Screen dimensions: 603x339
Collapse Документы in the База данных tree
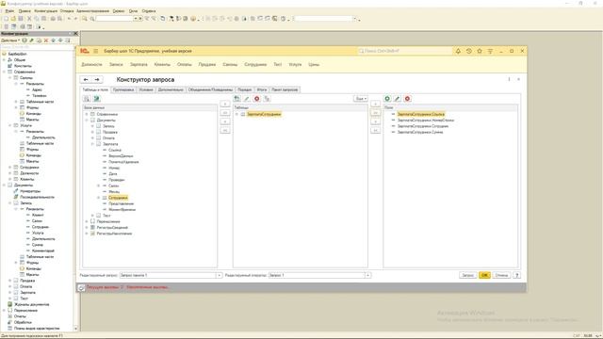point(87,121)
